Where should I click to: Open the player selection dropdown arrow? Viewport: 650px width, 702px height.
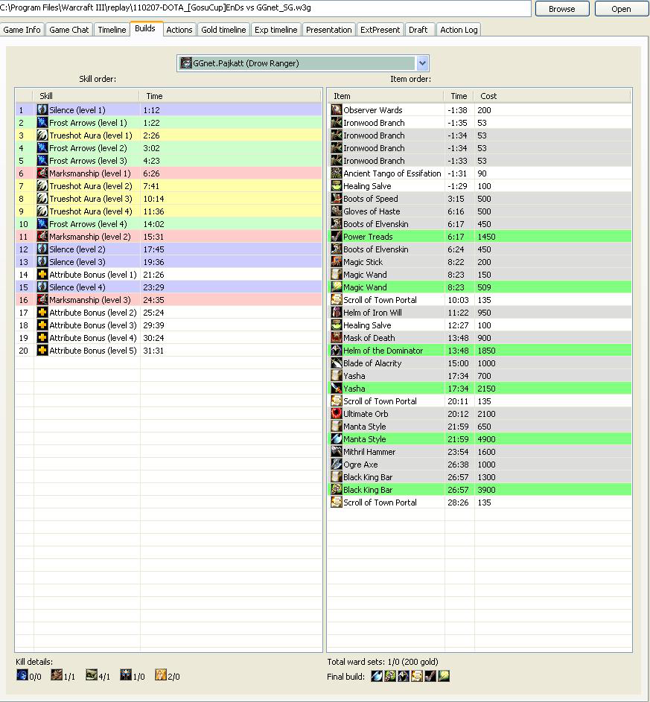click(422, 63)
